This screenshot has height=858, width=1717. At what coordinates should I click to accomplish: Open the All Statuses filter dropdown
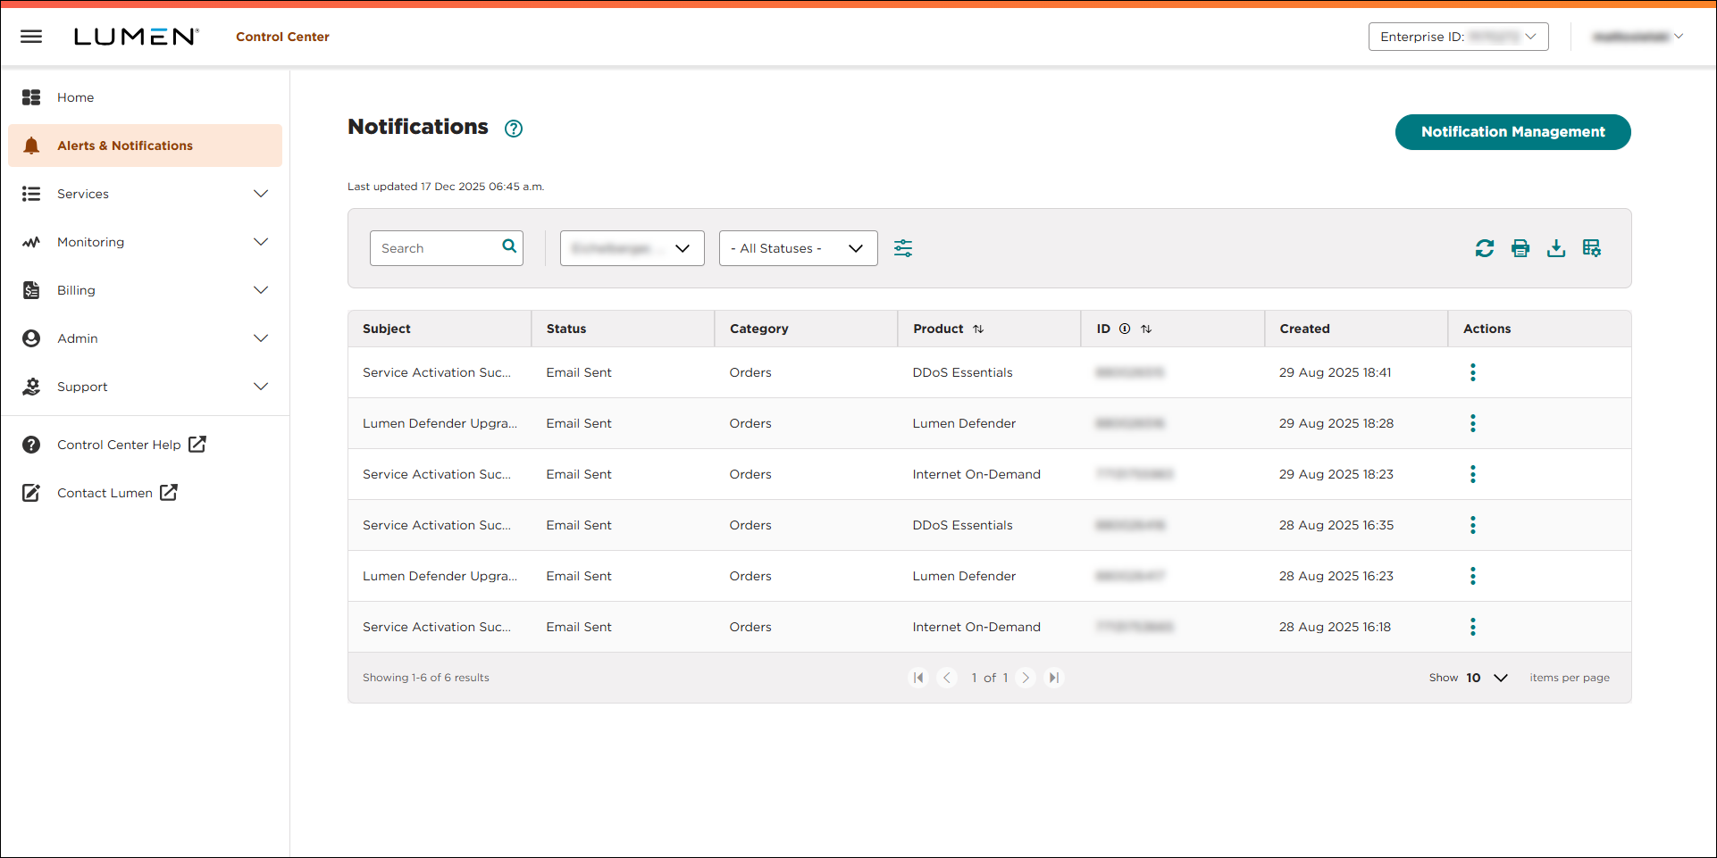coord(797,248)
